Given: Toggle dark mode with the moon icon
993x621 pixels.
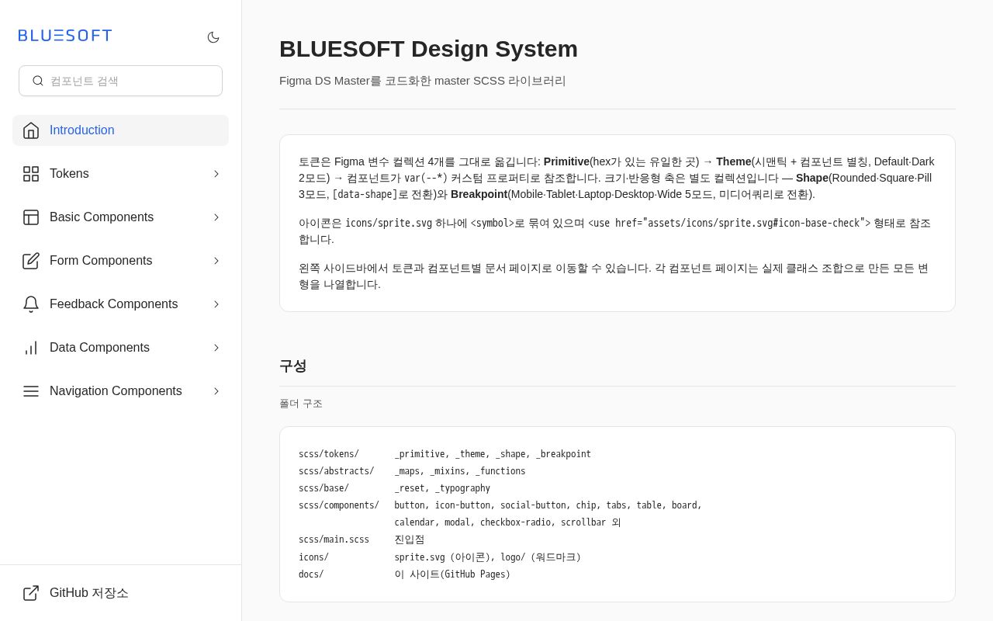Looking at the screenshot, I should point(213,37).
